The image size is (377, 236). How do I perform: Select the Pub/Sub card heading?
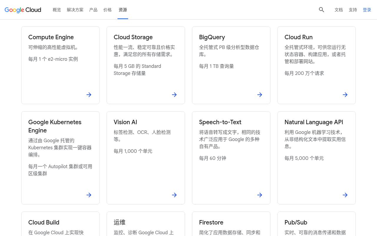296,222
